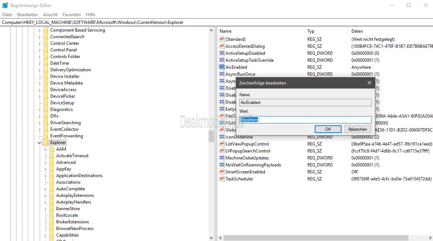Expand the AAM subkey node
Viewport: 433px width, 241px height.
pos(45,149)
